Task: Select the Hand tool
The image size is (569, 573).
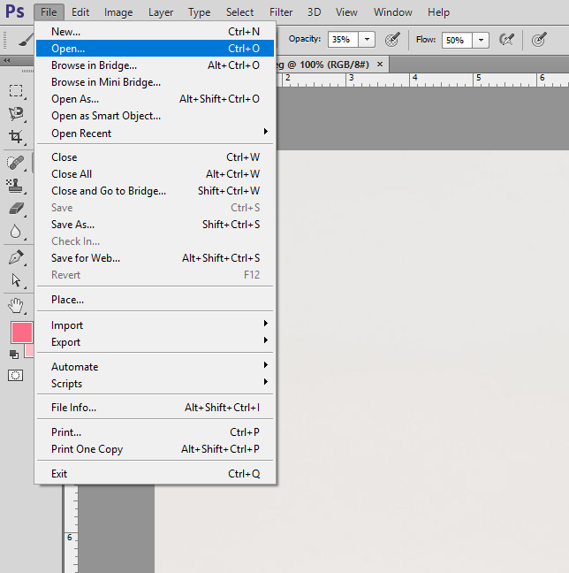Action: [16, 306]
